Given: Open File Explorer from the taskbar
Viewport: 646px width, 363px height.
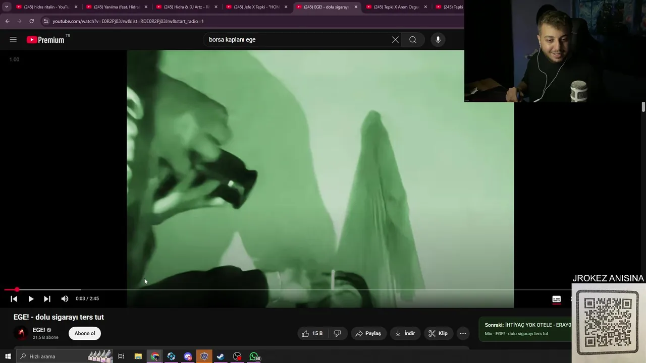Looking at the screenshot, I should [138, 356].
